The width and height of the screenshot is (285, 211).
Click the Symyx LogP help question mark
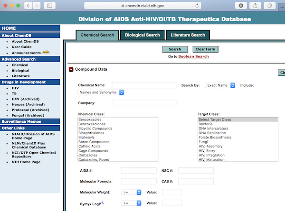(102, 202)
